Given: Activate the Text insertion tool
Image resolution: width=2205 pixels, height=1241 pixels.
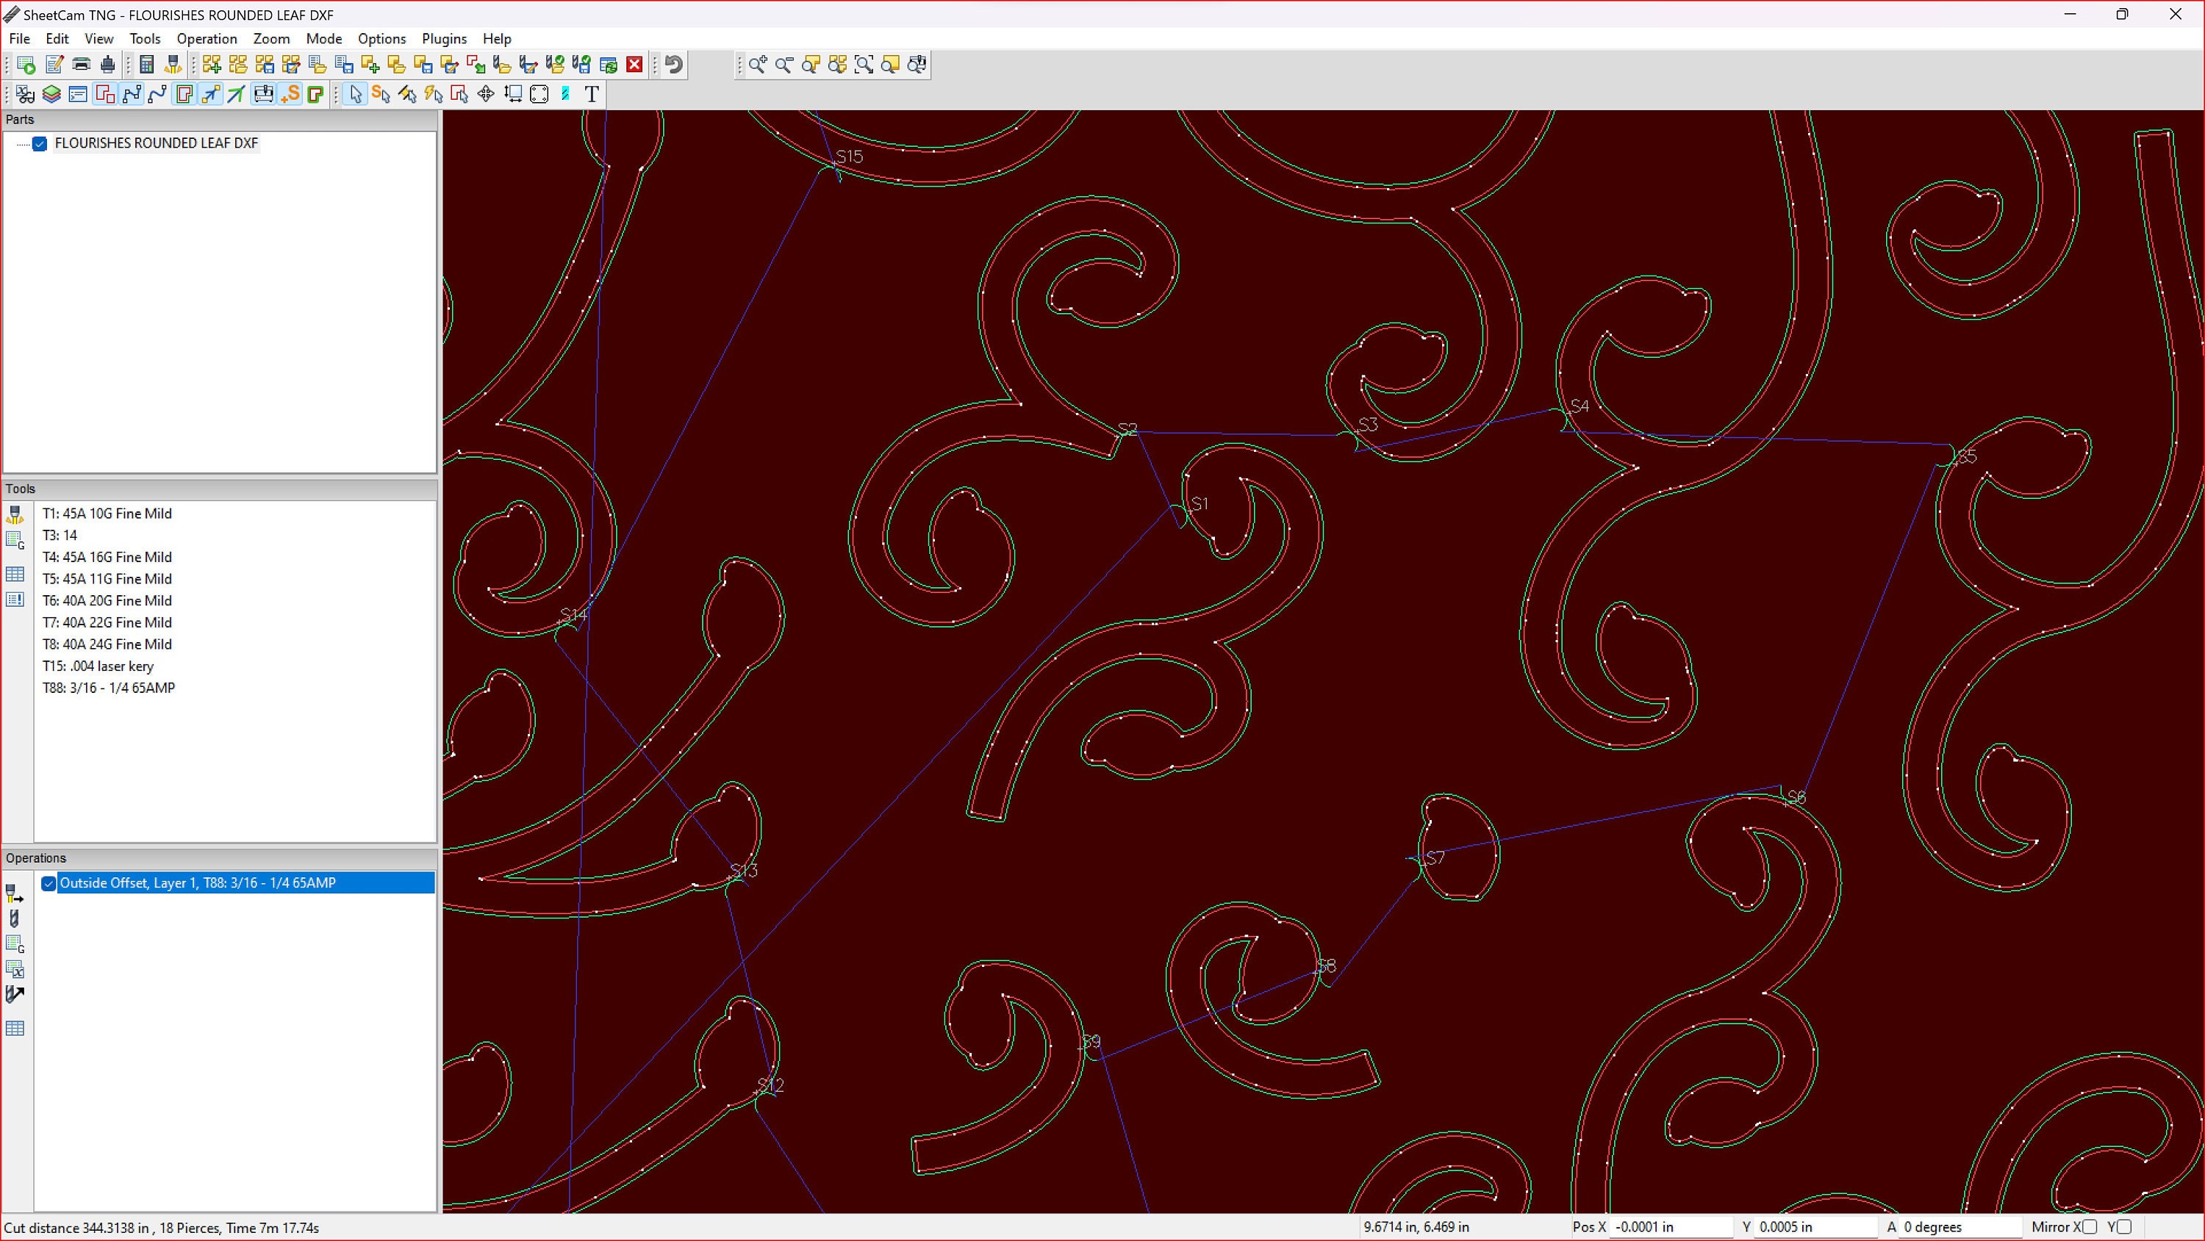Looking at the screenshot, I should pyautogui.click(x=591, y=94).
